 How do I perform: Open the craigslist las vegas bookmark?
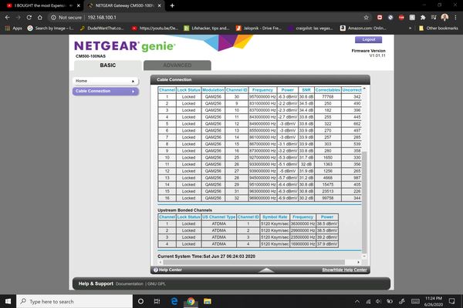click(311, 28)
